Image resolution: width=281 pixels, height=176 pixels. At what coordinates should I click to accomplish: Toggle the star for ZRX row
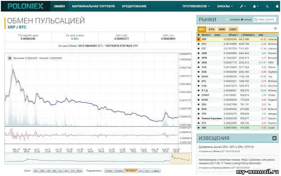pyautogui.click(x=198, y=104)
